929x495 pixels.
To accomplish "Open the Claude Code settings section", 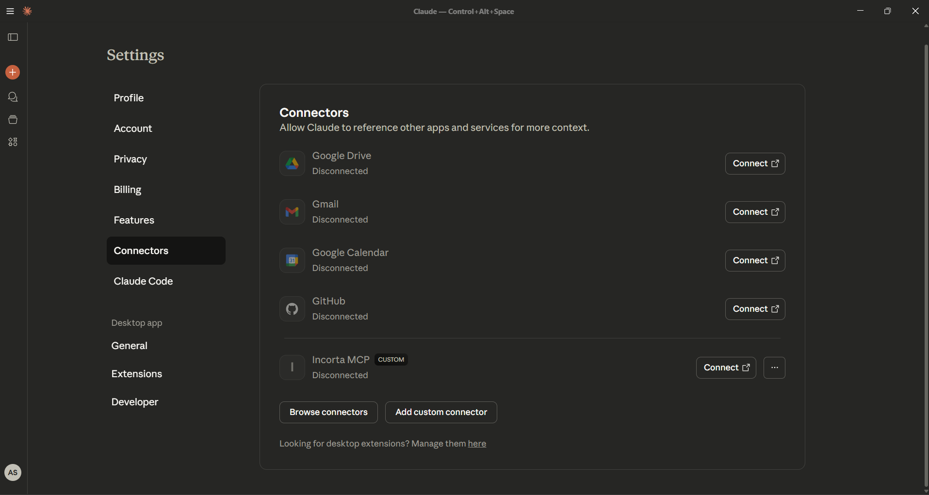I will (x=144, y=281).
